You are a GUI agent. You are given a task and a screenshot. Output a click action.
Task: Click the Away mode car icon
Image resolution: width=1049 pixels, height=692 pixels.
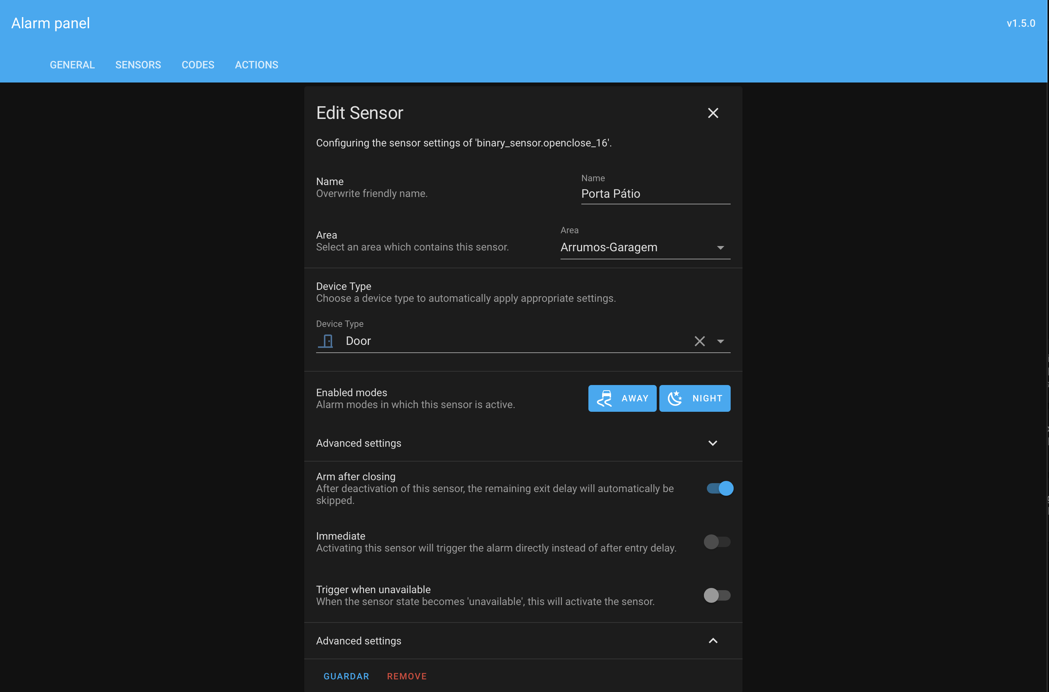click(x=604, y=398)
